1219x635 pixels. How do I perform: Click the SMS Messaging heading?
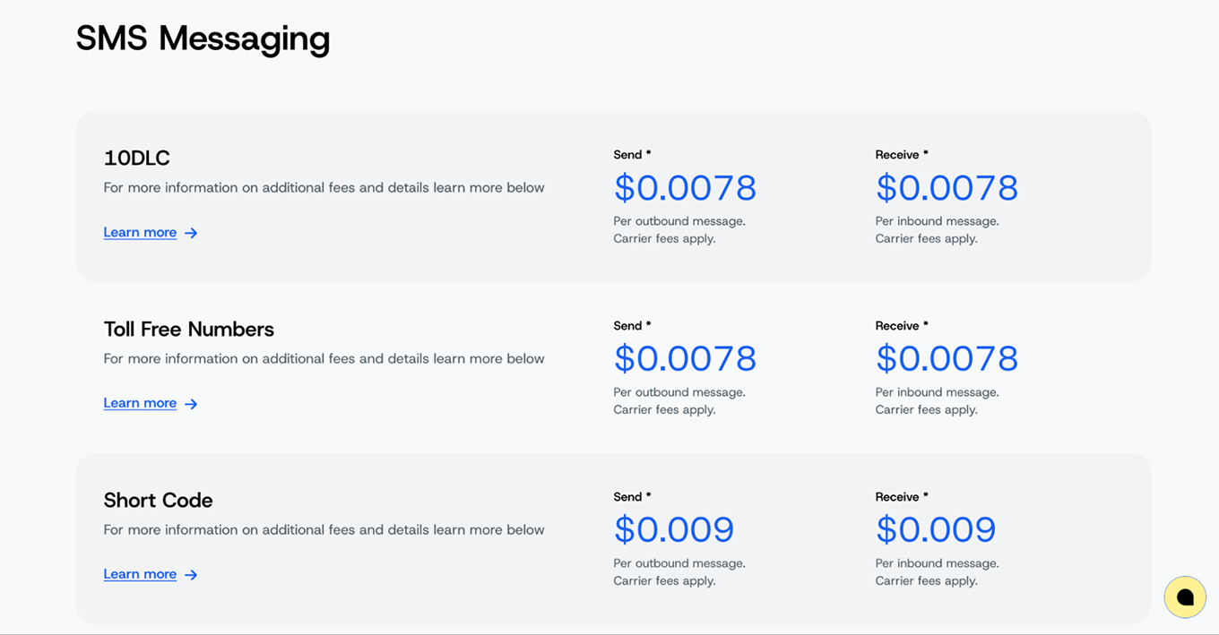(203, 39)
